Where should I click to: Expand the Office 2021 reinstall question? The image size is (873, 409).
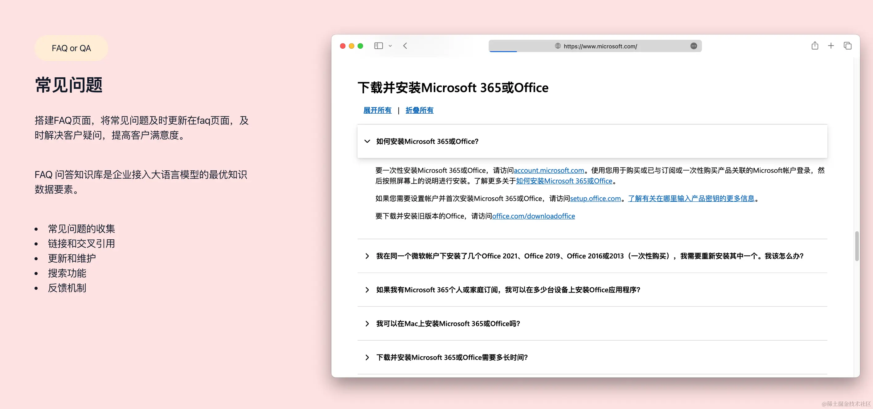(x=590, y=256)
